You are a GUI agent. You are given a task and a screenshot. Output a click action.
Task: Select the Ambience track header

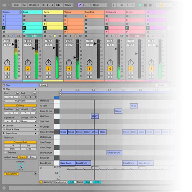pyautogui.click(x=115, y=12)
